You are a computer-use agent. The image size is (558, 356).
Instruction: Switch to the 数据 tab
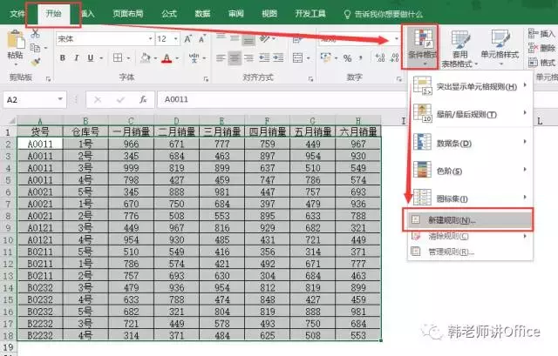coord(202,14)
